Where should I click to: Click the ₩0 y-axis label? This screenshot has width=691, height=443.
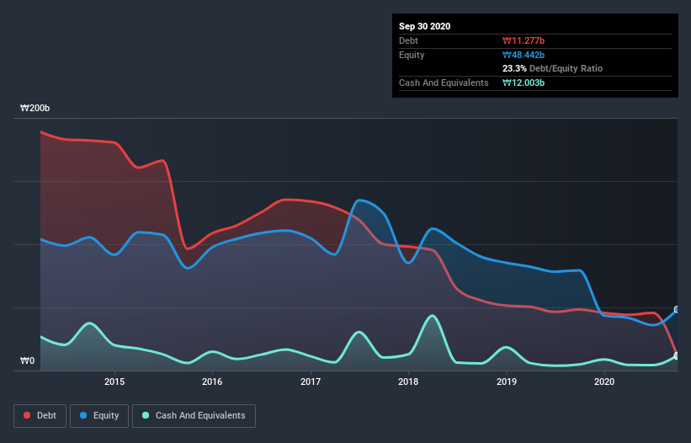pyautogui.click(x=27, y=360)
